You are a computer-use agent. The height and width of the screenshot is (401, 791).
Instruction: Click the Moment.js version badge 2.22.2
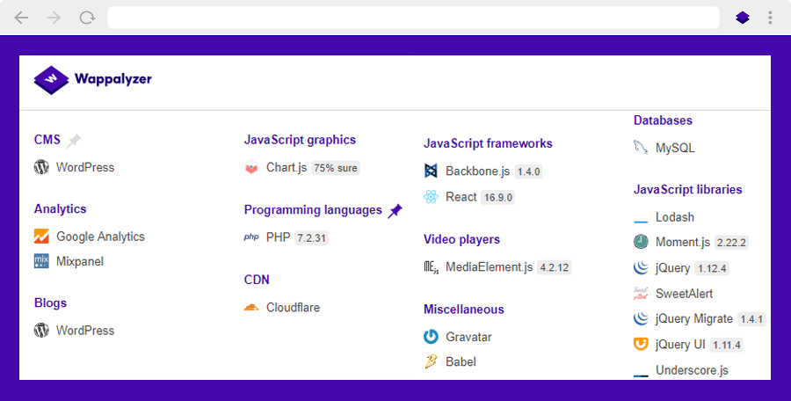pos(731,243)
